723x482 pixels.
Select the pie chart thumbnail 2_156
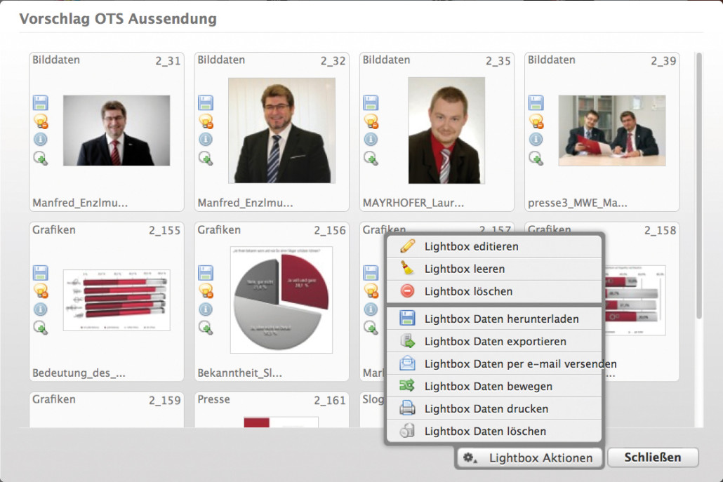pos(281,300)
